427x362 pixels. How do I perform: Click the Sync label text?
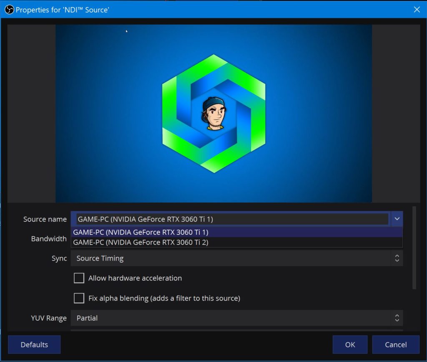click(x=59, y=258)
